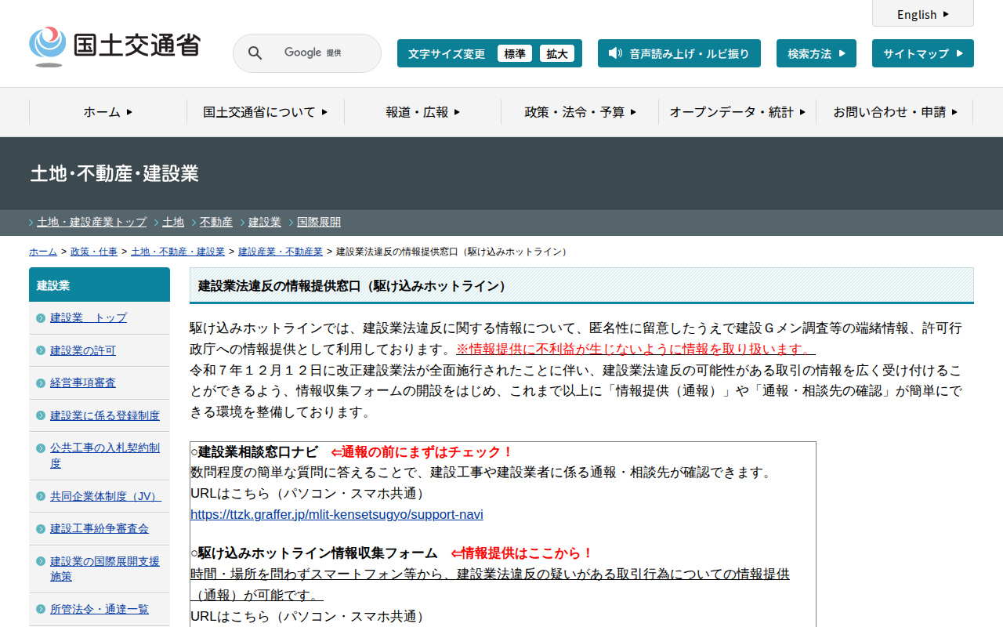The image size is (1003, 627).
Task: Open the 建設工事紛争審査会 sidebar link
Action: click(100, 529)
